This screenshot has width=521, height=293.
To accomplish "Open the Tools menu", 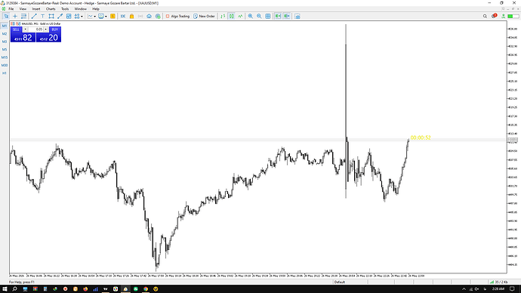I will [65, 9].
